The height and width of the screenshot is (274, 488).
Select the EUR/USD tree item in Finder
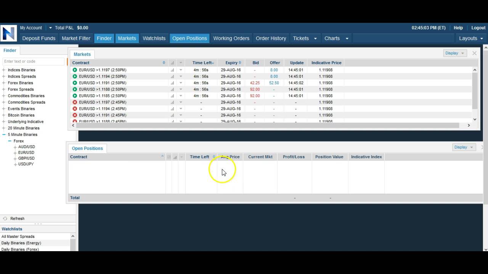pos(26,153)
